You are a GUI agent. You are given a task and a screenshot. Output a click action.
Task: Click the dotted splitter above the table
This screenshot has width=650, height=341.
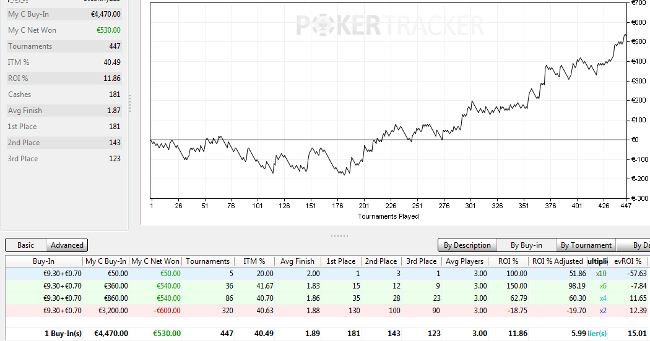click(x=339, y=236)
